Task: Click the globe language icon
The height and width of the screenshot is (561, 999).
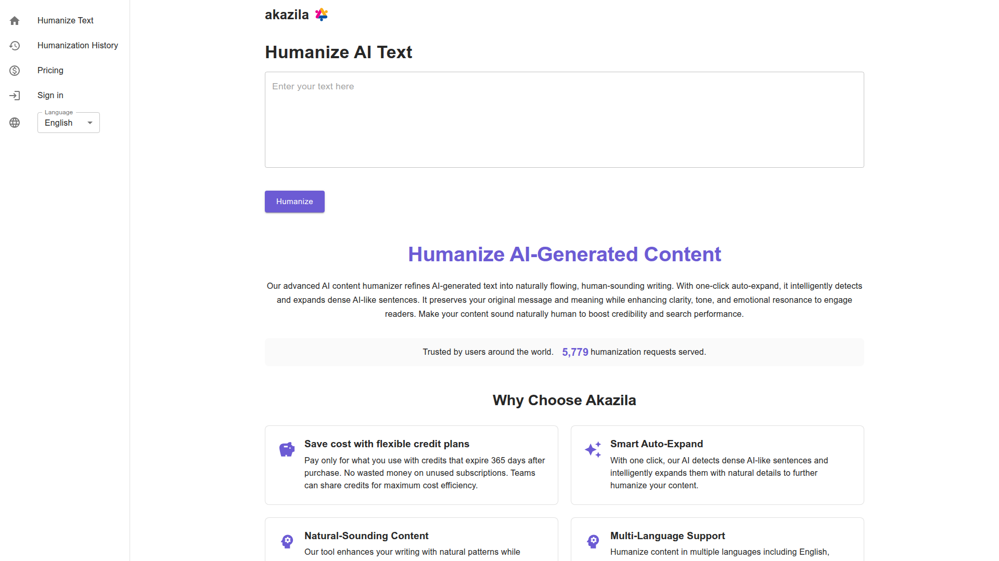Action: pyautogui.click(x=15, y=123)
